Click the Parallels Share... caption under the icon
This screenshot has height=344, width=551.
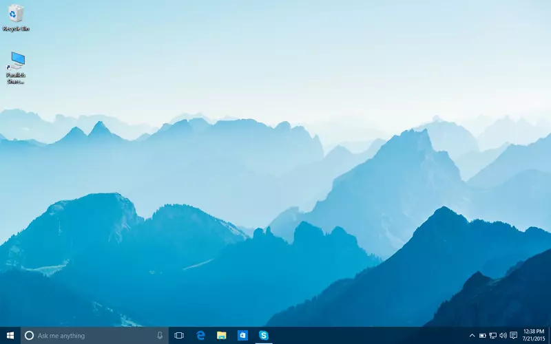coord(16,78)
